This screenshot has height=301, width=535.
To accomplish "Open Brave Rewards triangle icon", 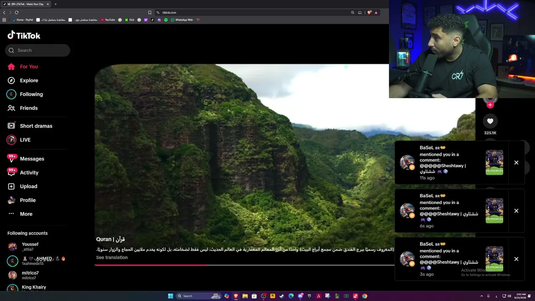I will click(376, 13).
